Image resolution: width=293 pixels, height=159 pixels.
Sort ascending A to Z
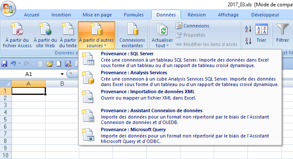click(x=248, y=29)
